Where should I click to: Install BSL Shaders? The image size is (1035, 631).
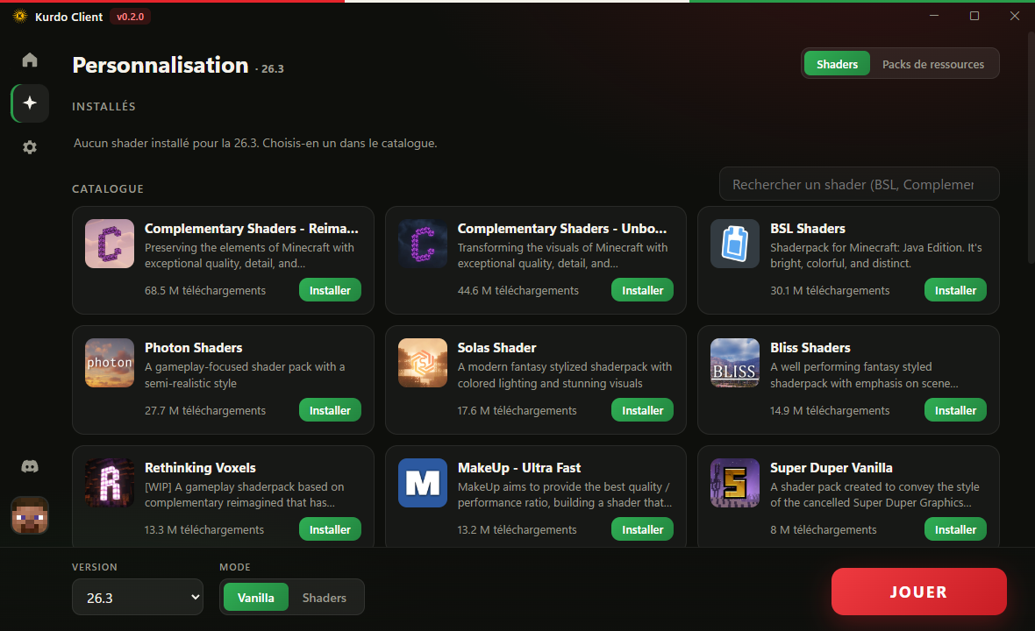[x=955, y=290]
